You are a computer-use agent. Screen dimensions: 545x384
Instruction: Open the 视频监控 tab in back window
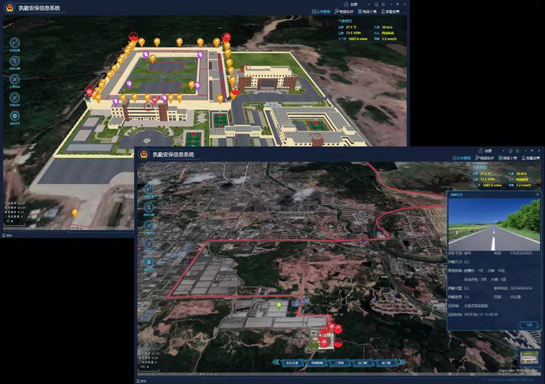click(344, 12)
